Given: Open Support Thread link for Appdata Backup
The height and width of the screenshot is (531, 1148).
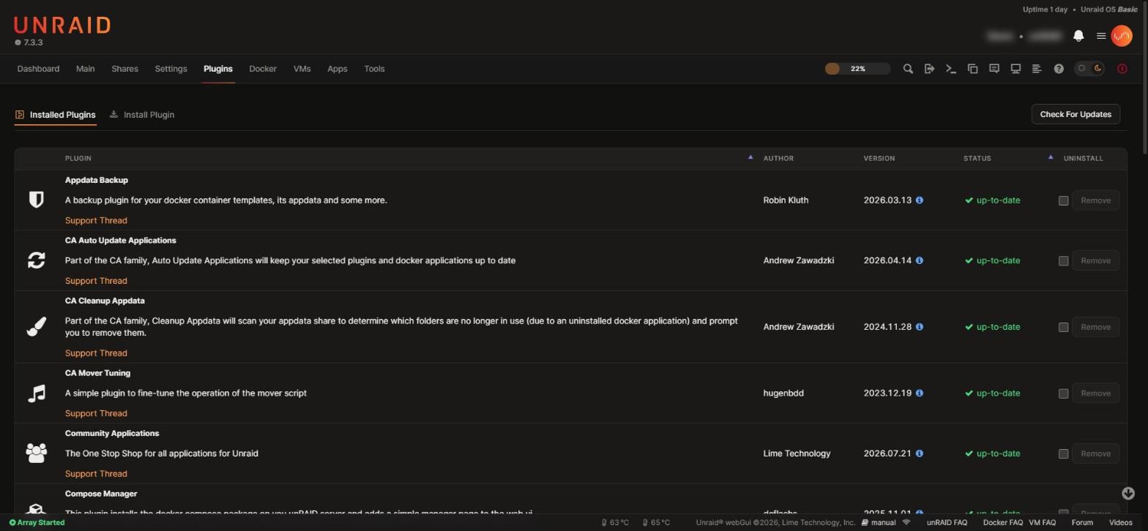Looking at the screenshot, I should [x=96, y=221].
